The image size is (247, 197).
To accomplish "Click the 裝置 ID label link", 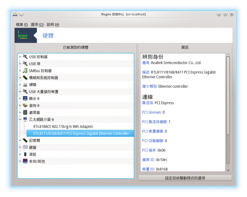I will pos(148,169).
